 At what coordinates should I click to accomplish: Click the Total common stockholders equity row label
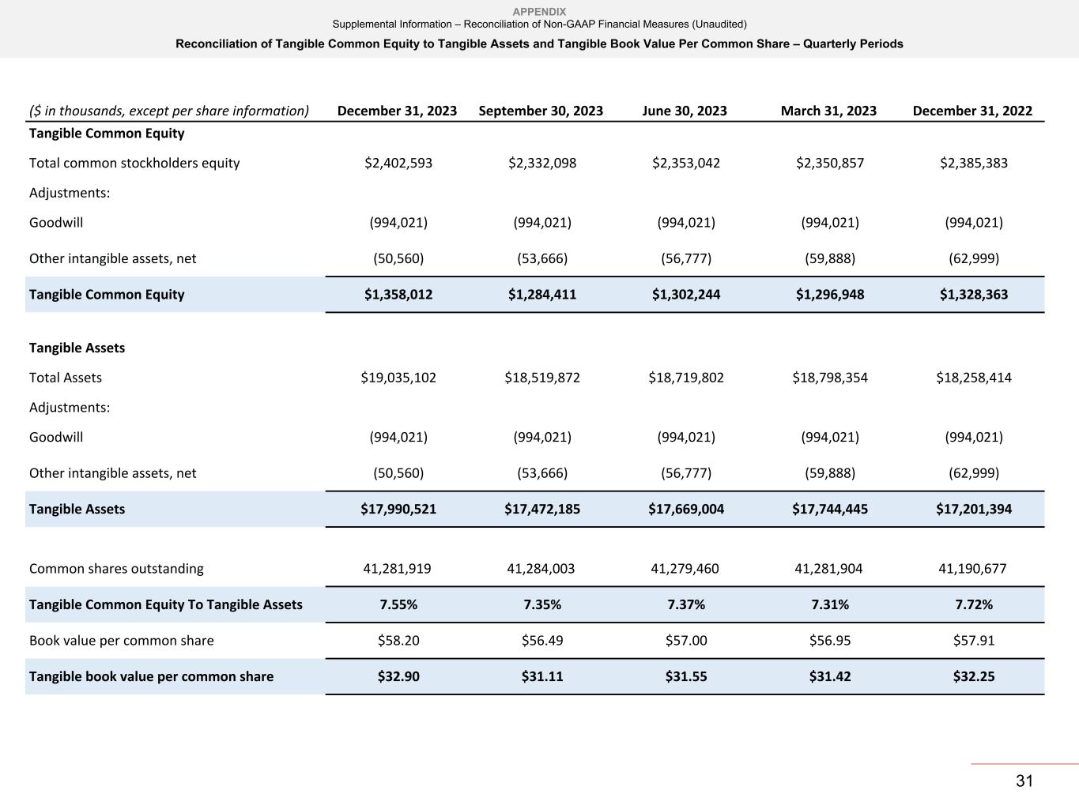[134, 164]
